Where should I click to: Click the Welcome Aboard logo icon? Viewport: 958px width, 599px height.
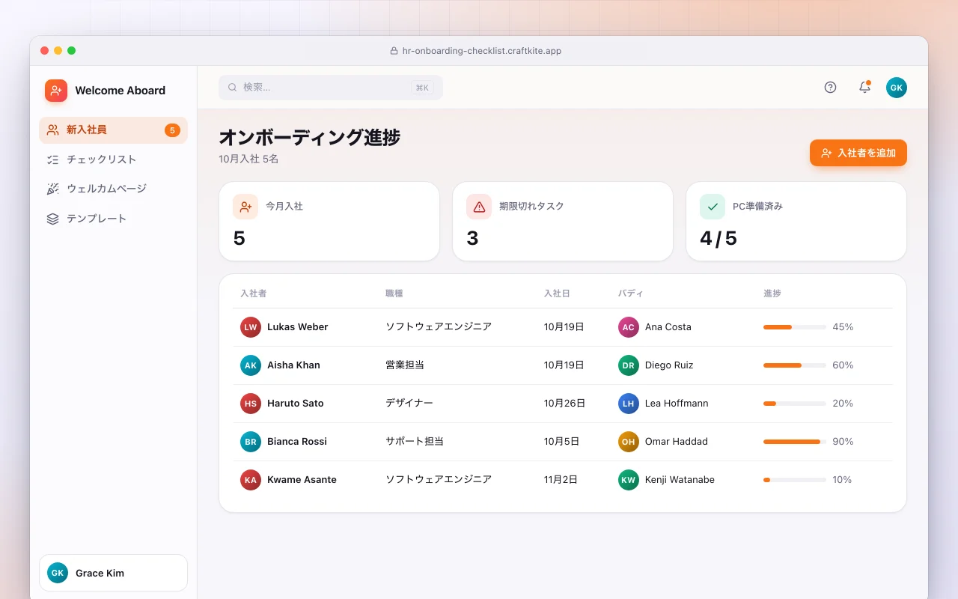point(56,91)
